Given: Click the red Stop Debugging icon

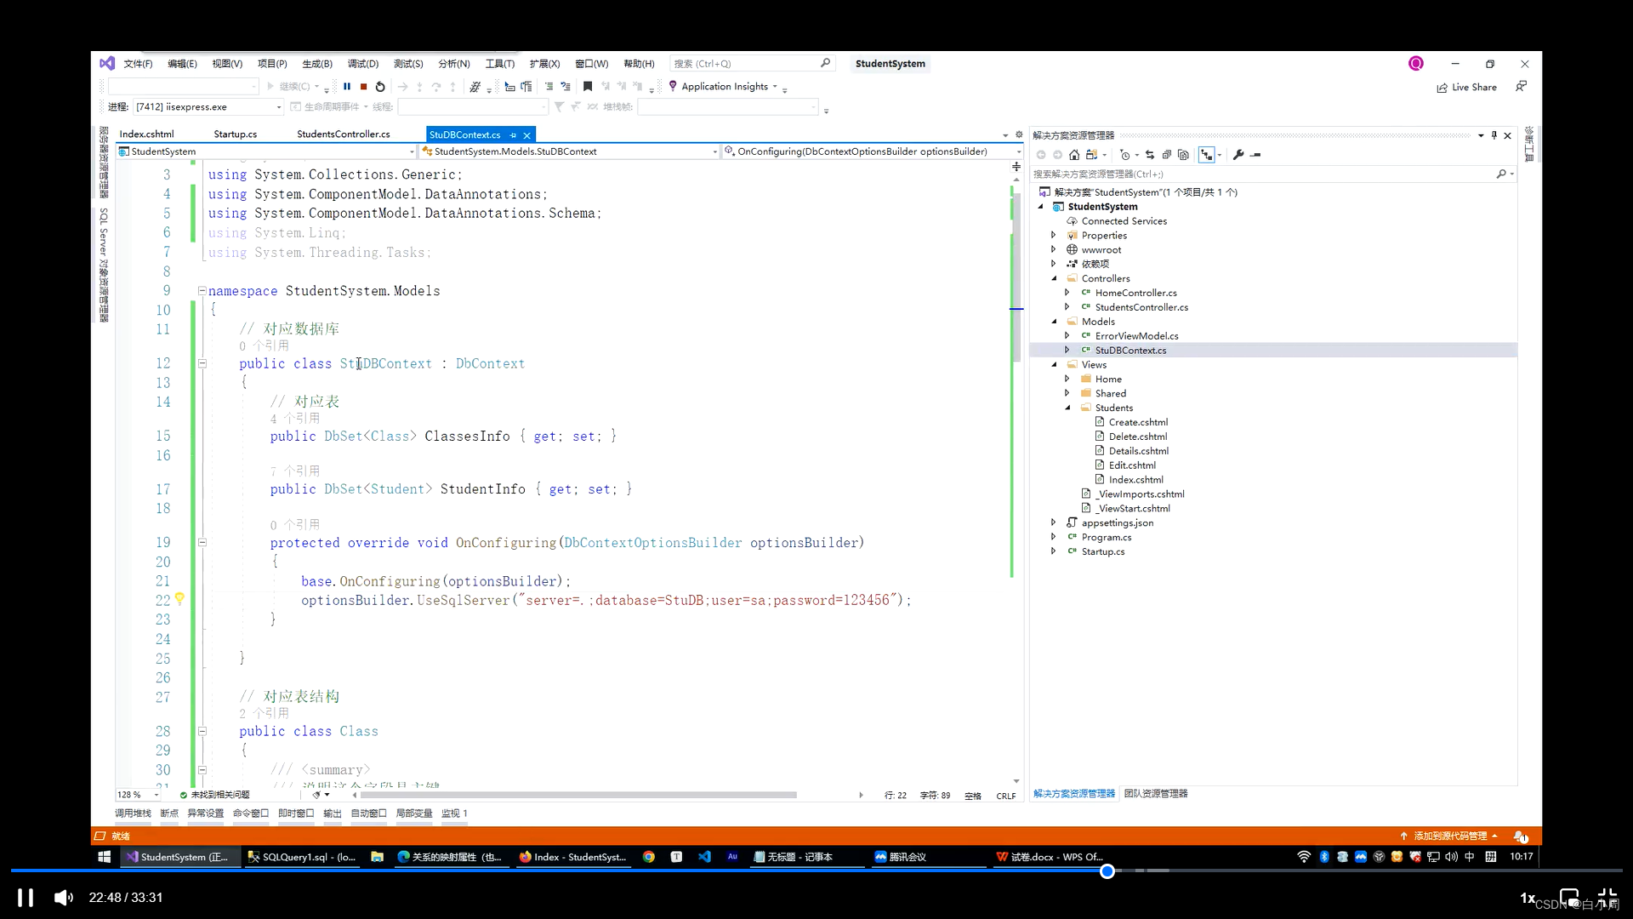Looking at the screenshot, I should click(x=363, y=87).
